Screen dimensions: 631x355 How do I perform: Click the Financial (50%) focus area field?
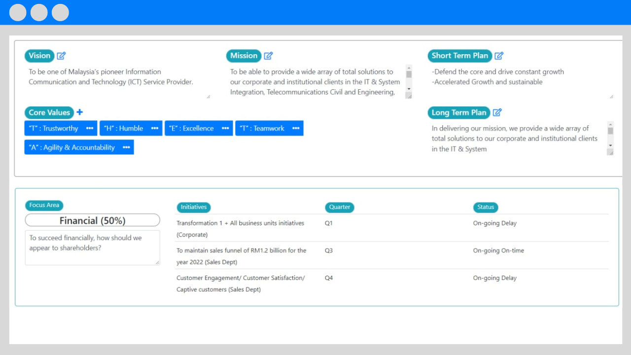click(x=93, y=220)
